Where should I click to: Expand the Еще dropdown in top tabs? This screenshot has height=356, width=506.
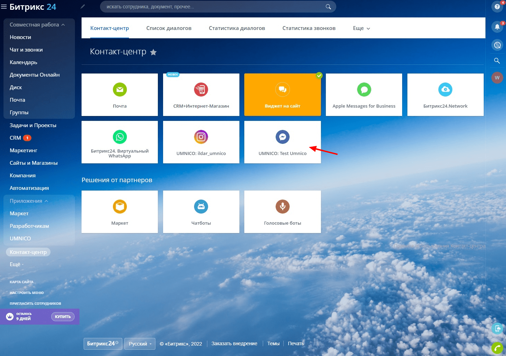[x=361, y=28]
